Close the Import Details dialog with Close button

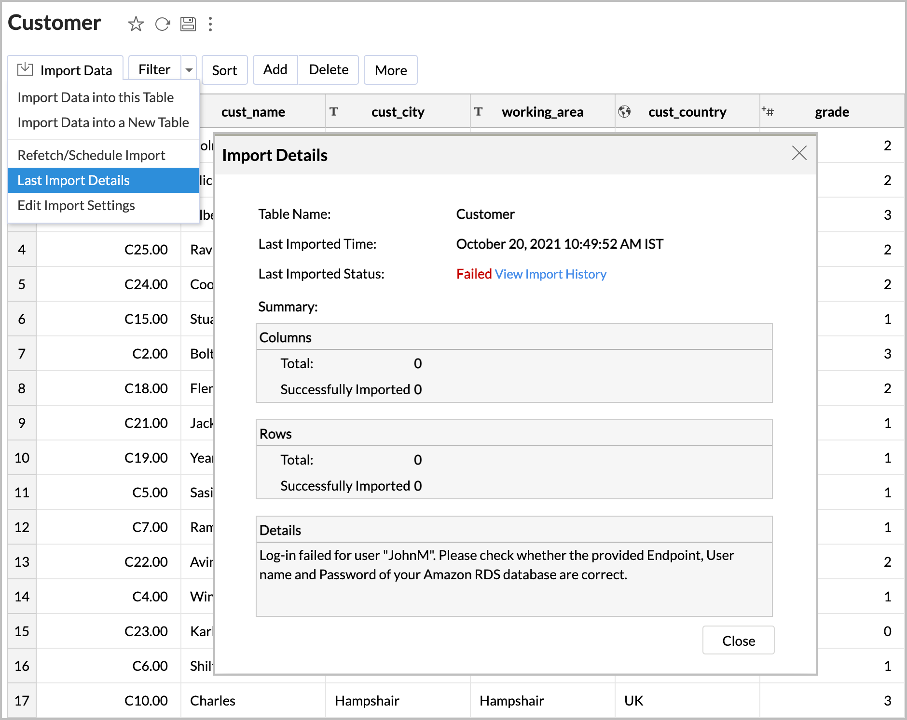[x=738, y=640]
